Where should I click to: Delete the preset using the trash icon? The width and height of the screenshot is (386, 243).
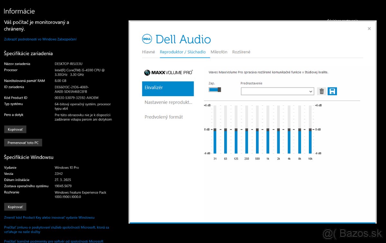[321, 91]
